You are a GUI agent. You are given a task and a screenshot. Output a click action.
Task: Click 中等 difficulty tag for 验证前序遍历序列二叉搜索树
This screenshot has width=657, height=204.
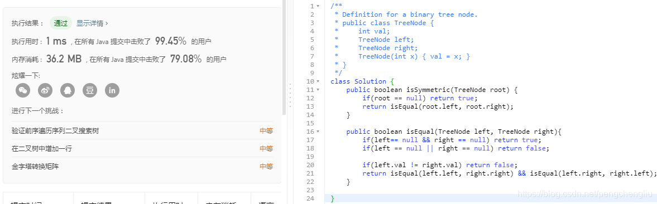pyautogui.click(x=266, y=131)
